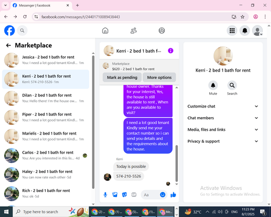Image resolution: width=271 pixels, height=217 pixels.
Task: Click the Mark as pending button
Action: 122,78
